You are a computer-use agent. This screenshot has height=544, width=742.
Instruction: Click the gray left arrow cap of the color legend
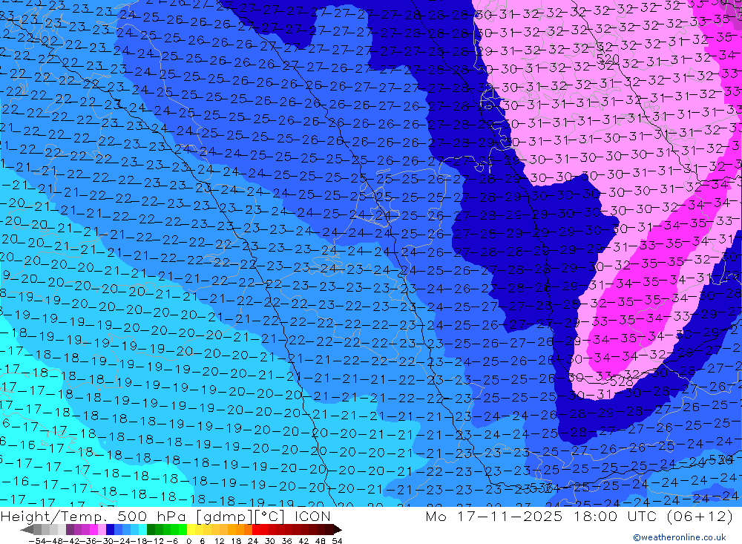pos(27,530)
